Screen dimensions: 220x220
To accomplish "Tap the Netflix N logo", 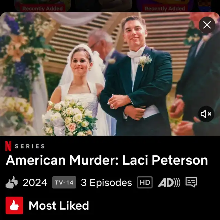I will (x=8, y=146).
